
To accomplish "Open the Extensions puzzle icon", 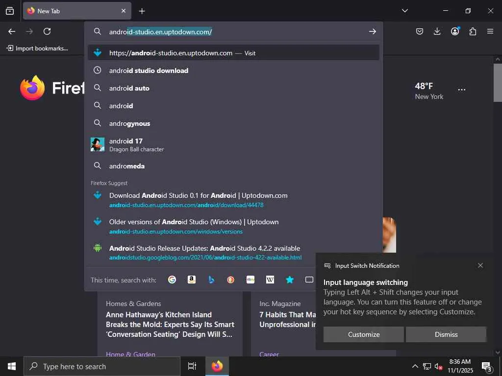I will (473, 31).
